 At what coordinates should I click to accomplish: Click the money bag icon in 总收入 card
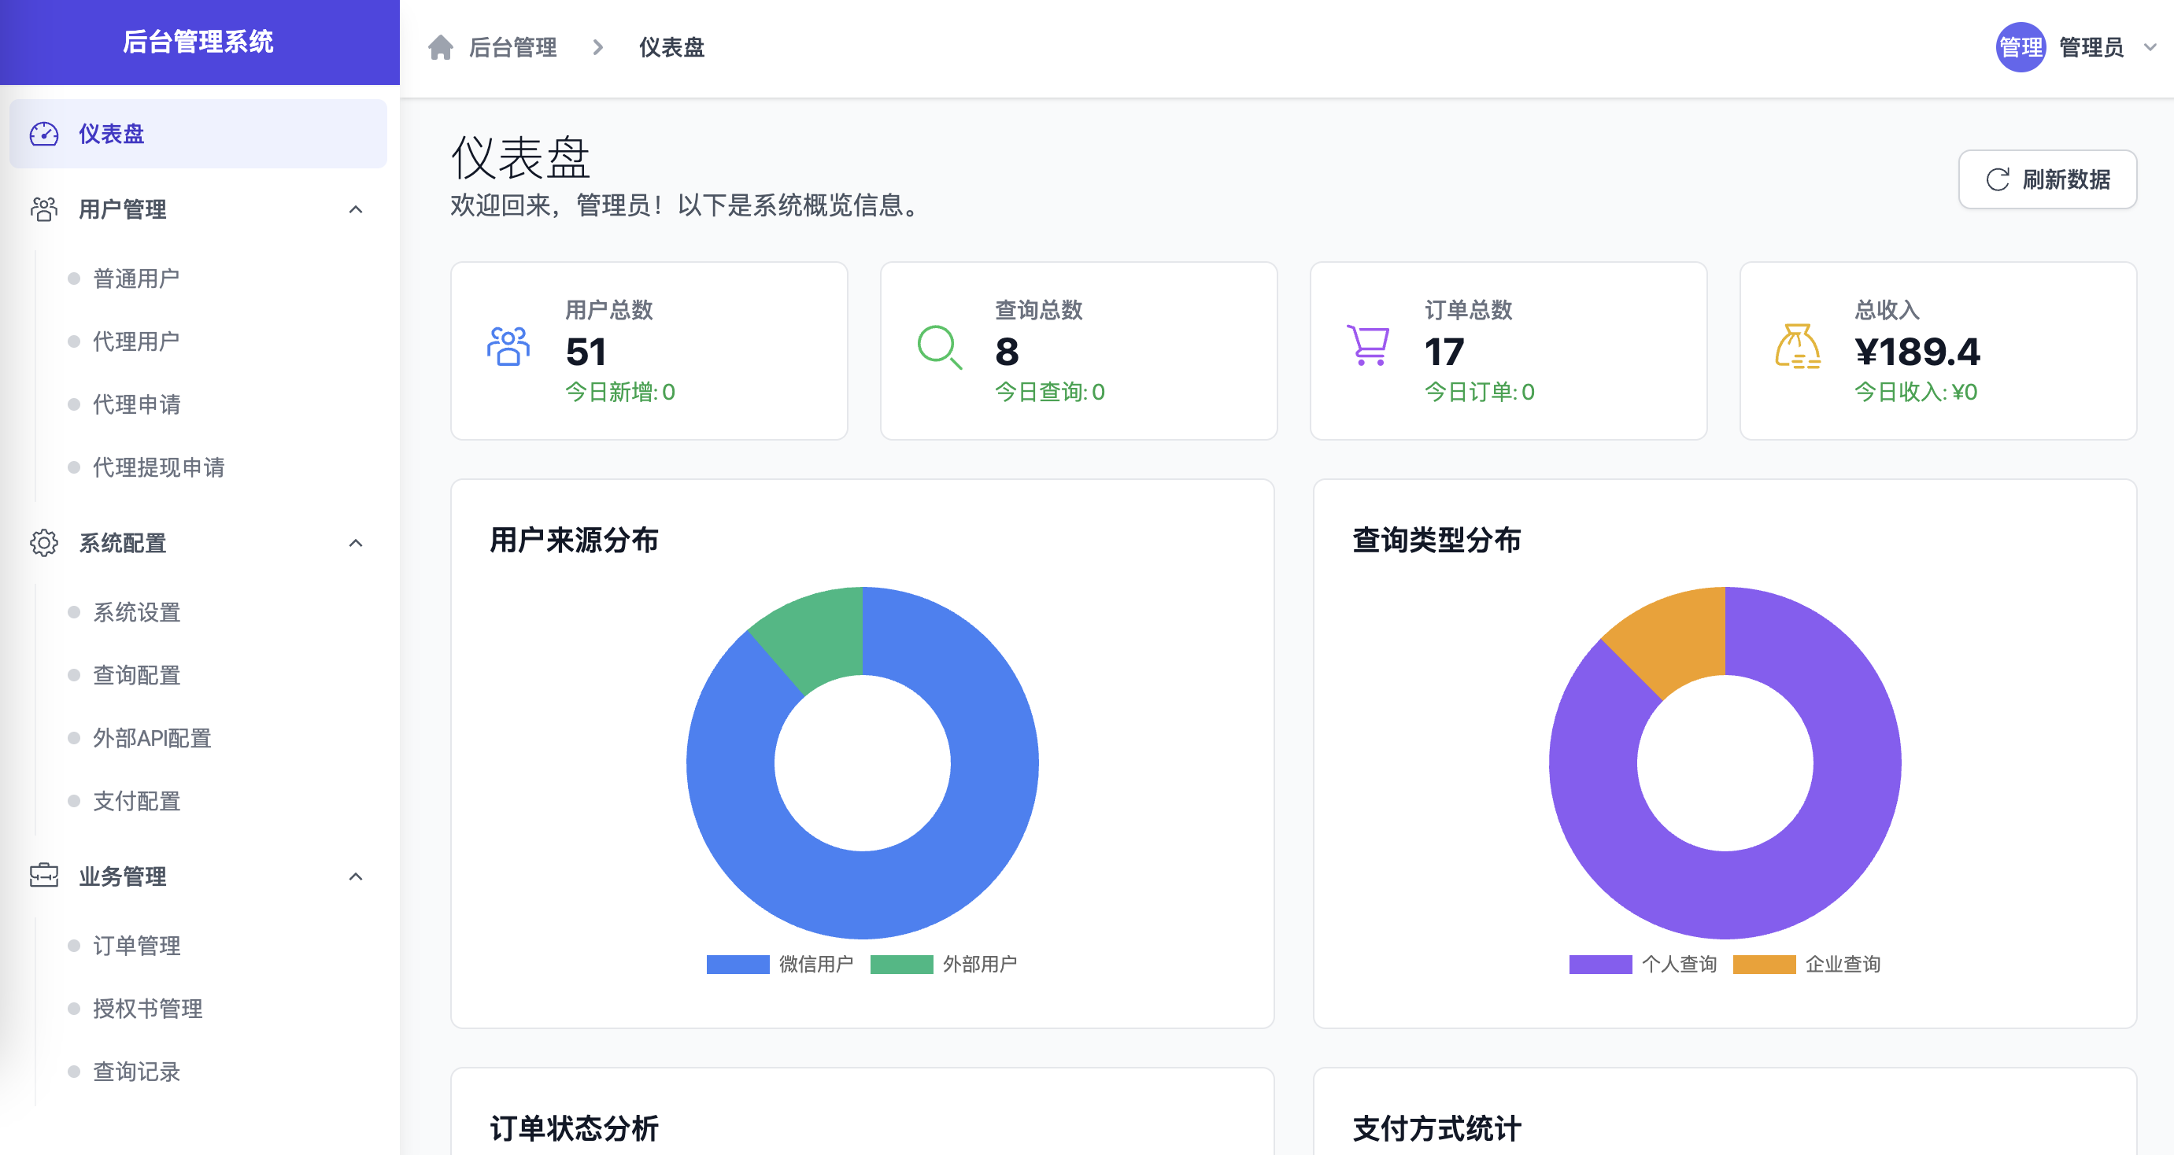pyautogui.click(x=1798, y=346)
